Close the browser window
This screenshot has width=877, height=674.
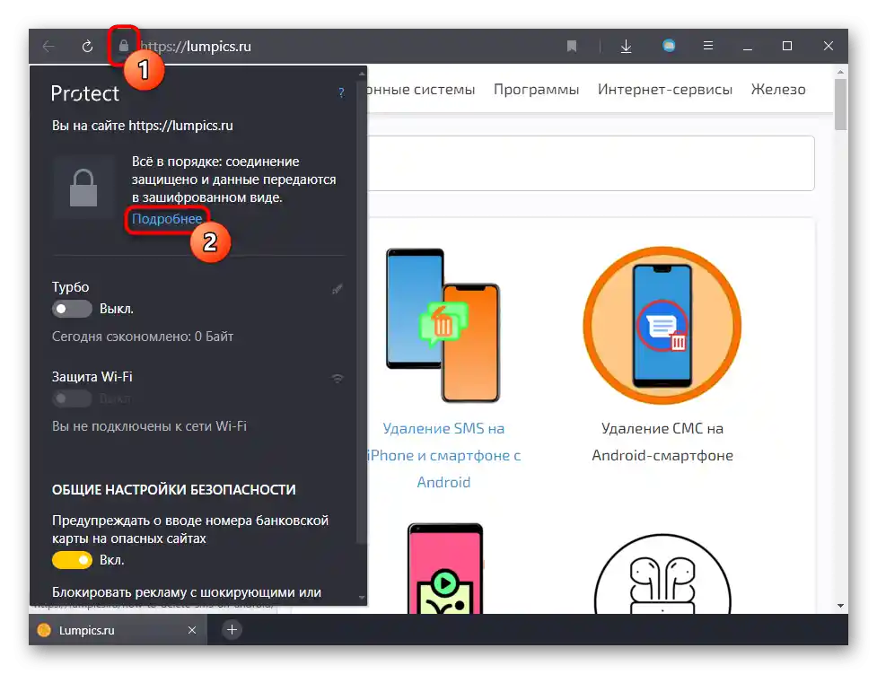829,46
